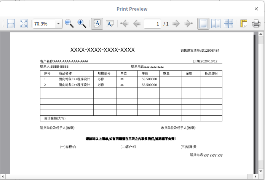Toggle Landscape orientation
This screenshot has width=265, height=180.
[110, 24]
